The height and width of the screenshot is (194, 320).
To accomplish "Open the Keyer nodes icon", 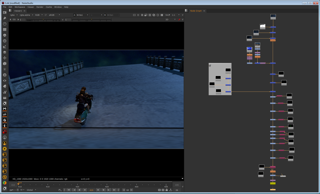I will (x=5, y=47).
